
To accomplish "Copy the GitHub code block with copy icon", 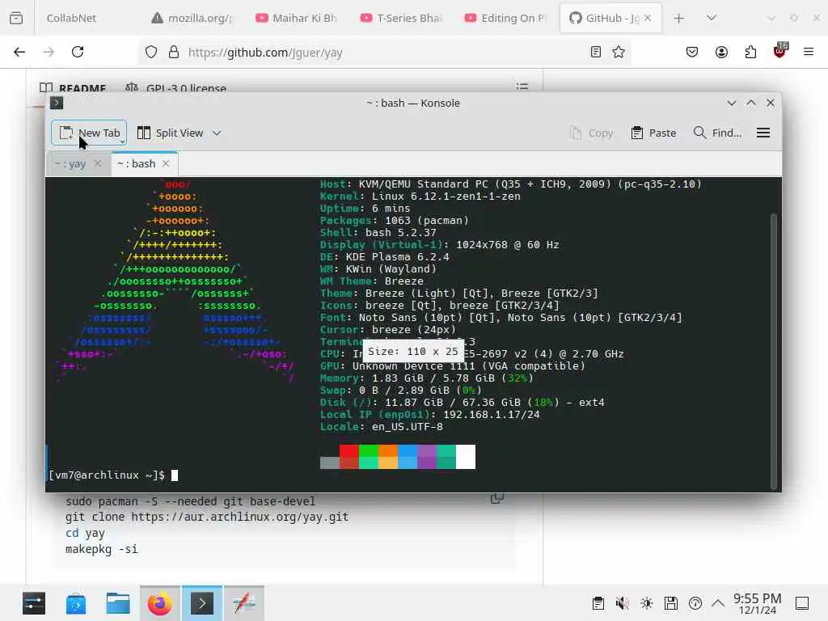I will (x=497, y=498).
